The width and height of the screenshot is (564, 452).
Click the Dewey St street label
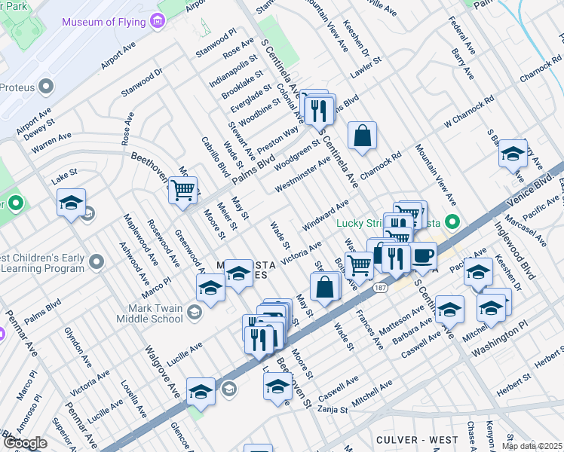click(x=39, y=130)
